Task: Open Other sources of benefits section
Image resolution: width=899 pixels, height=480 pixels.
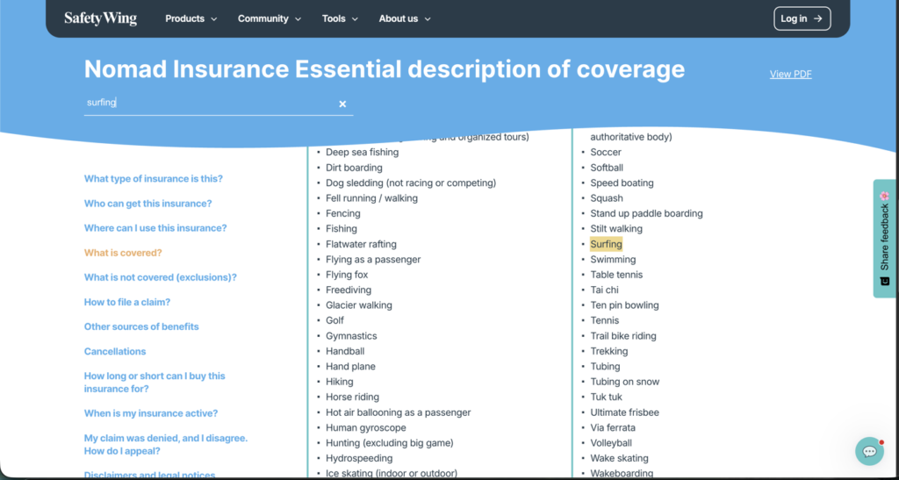Action: [x=141, y=326]
